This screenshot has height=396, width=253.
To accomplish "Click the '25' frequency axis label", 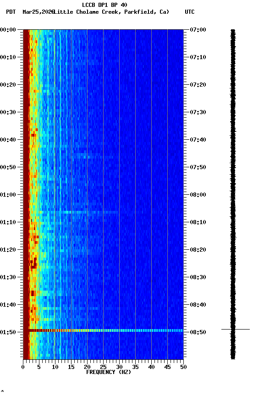I will coord(103,367).
